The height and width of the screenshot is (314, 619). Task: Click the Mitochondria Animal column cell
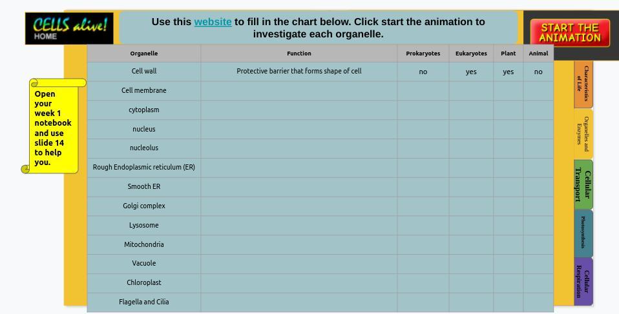click(538, 244)
